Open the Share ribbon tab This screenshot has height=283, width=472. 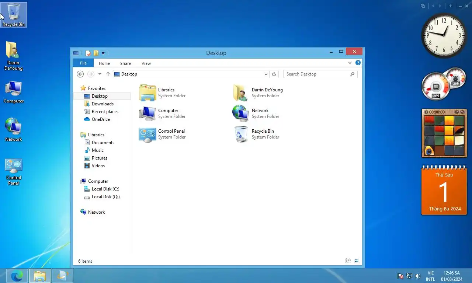125,63
